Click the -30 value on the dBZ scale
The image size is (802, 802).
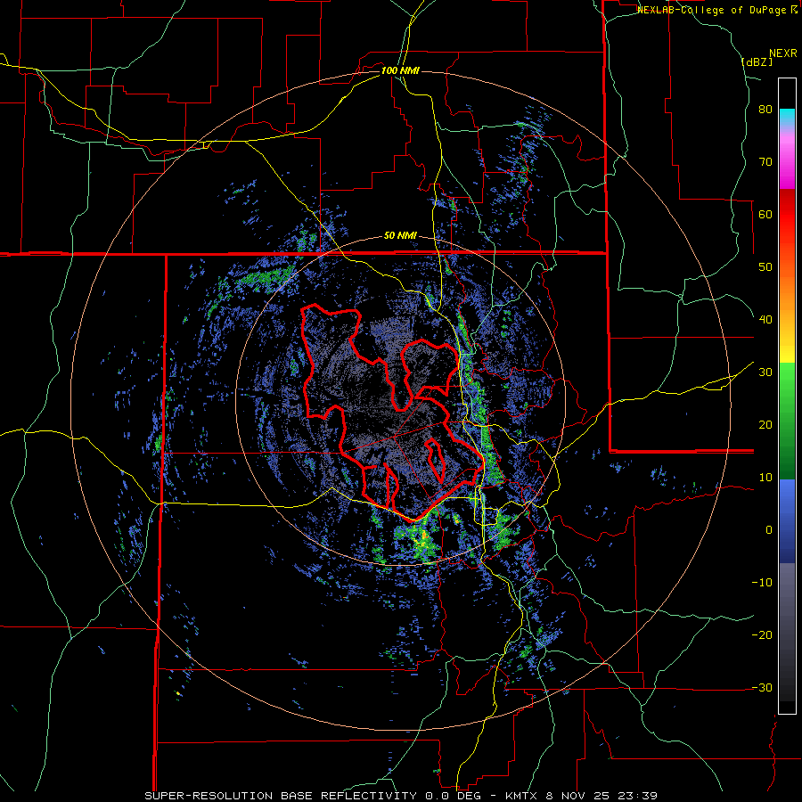click(x=762, y=688)
